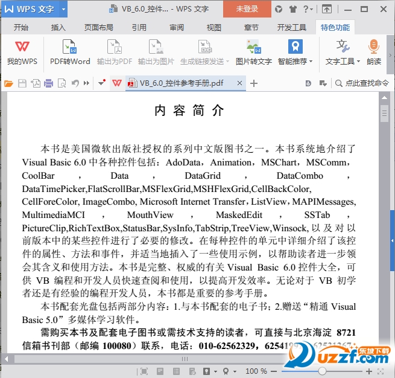Open 图片转文字 OCR tool
Screen dimensions: 395x378
[254, 53]
